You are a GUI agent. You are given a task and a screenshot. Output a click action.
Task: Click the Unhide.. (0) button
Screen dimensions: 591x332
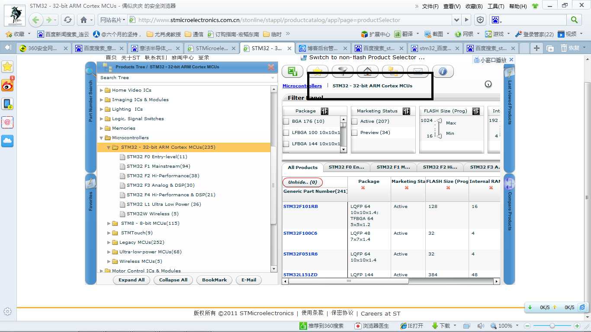pyautogui.click(x=302, y=182)
